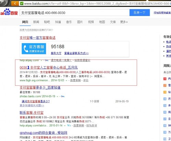The image size is (171, 141).
Task: Click the 95188 phone number text
Action: pos(58,46)
